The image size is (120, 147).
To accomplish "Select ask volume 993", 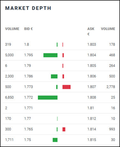I will click(x=112, y=129).
